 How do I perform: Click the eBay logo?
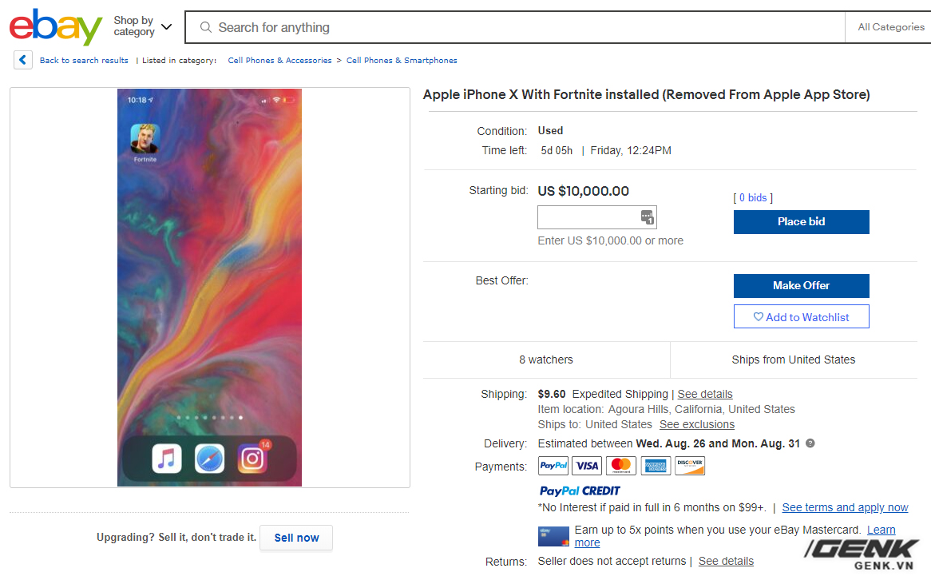point(56,27)
